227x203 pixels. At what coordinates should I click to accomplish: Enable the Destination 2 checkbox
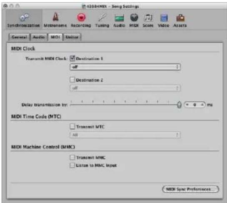(72, 80)
